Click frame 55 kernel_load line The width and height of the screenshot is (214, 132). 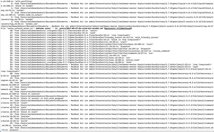[x=75, y=60]
